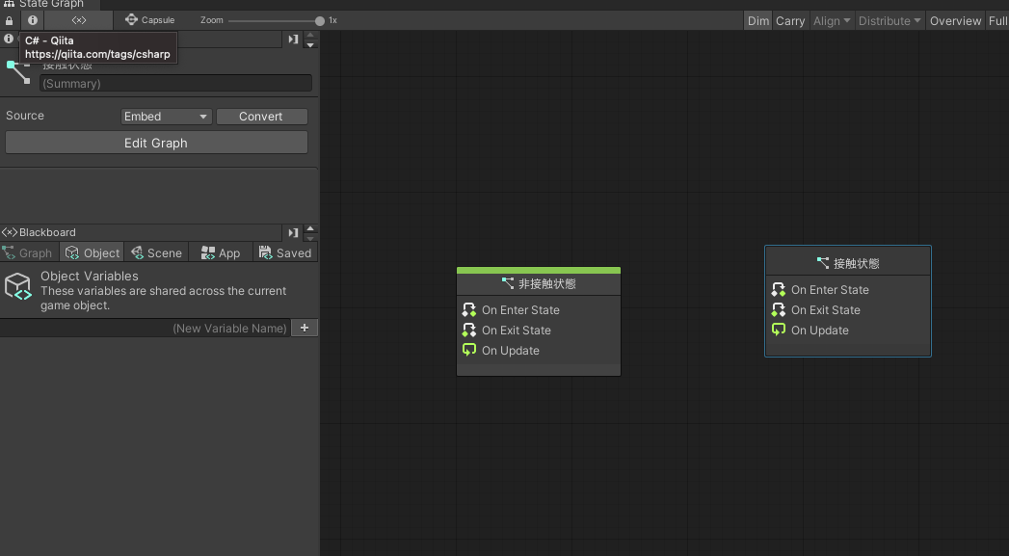Click the dock-side icon of the inspector panel
This screenshot has height=556, width=1009.
point(293,40)
